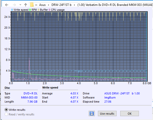
Task: Go up one folder level arrow
Action: (x=26, y=5)
